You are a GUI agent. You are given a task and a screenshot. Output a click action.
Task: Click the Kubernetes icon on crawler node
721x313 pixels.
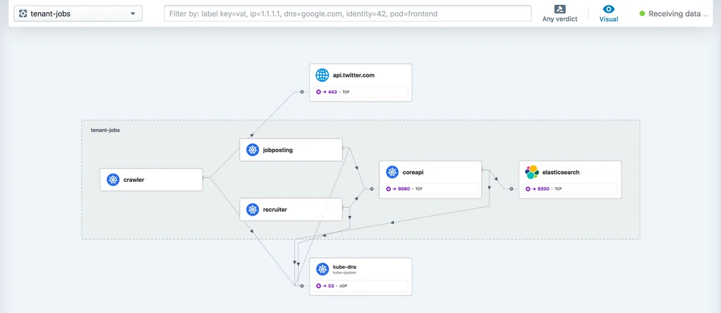pos(113,180)
